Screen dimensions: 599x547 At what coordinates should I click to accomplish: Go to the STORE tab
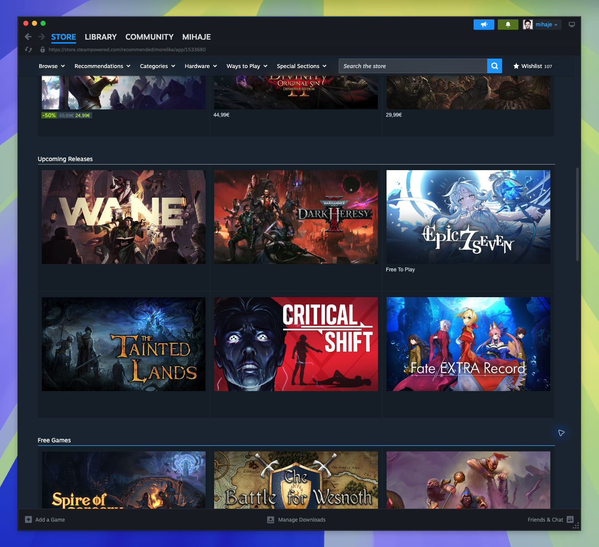[63, 37]
